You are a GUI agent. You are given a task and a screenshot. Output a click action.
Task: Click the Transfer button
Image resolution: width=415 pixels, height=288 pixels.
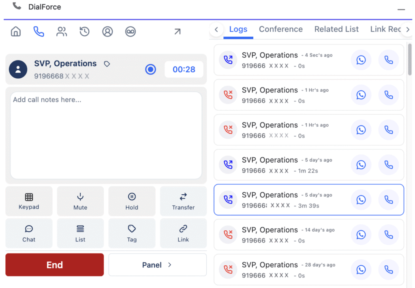tap(183, 201)
